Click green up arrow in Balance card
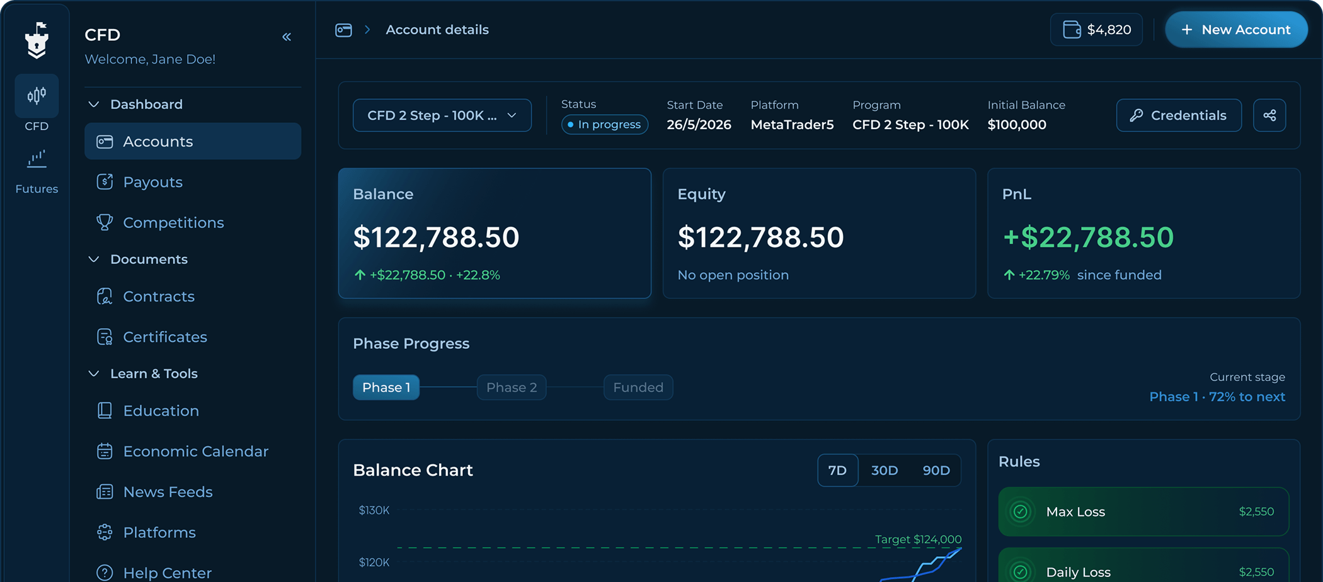The width and height of the screenshot is (1323, 582). (x=360, y=275)
